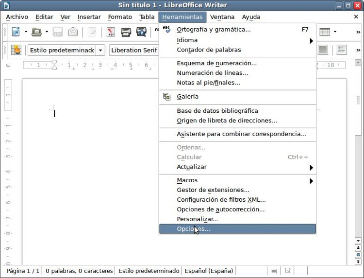Open the Navigation button below scrollbar
This screenshot has height=278, width=364.
[358, 255]
